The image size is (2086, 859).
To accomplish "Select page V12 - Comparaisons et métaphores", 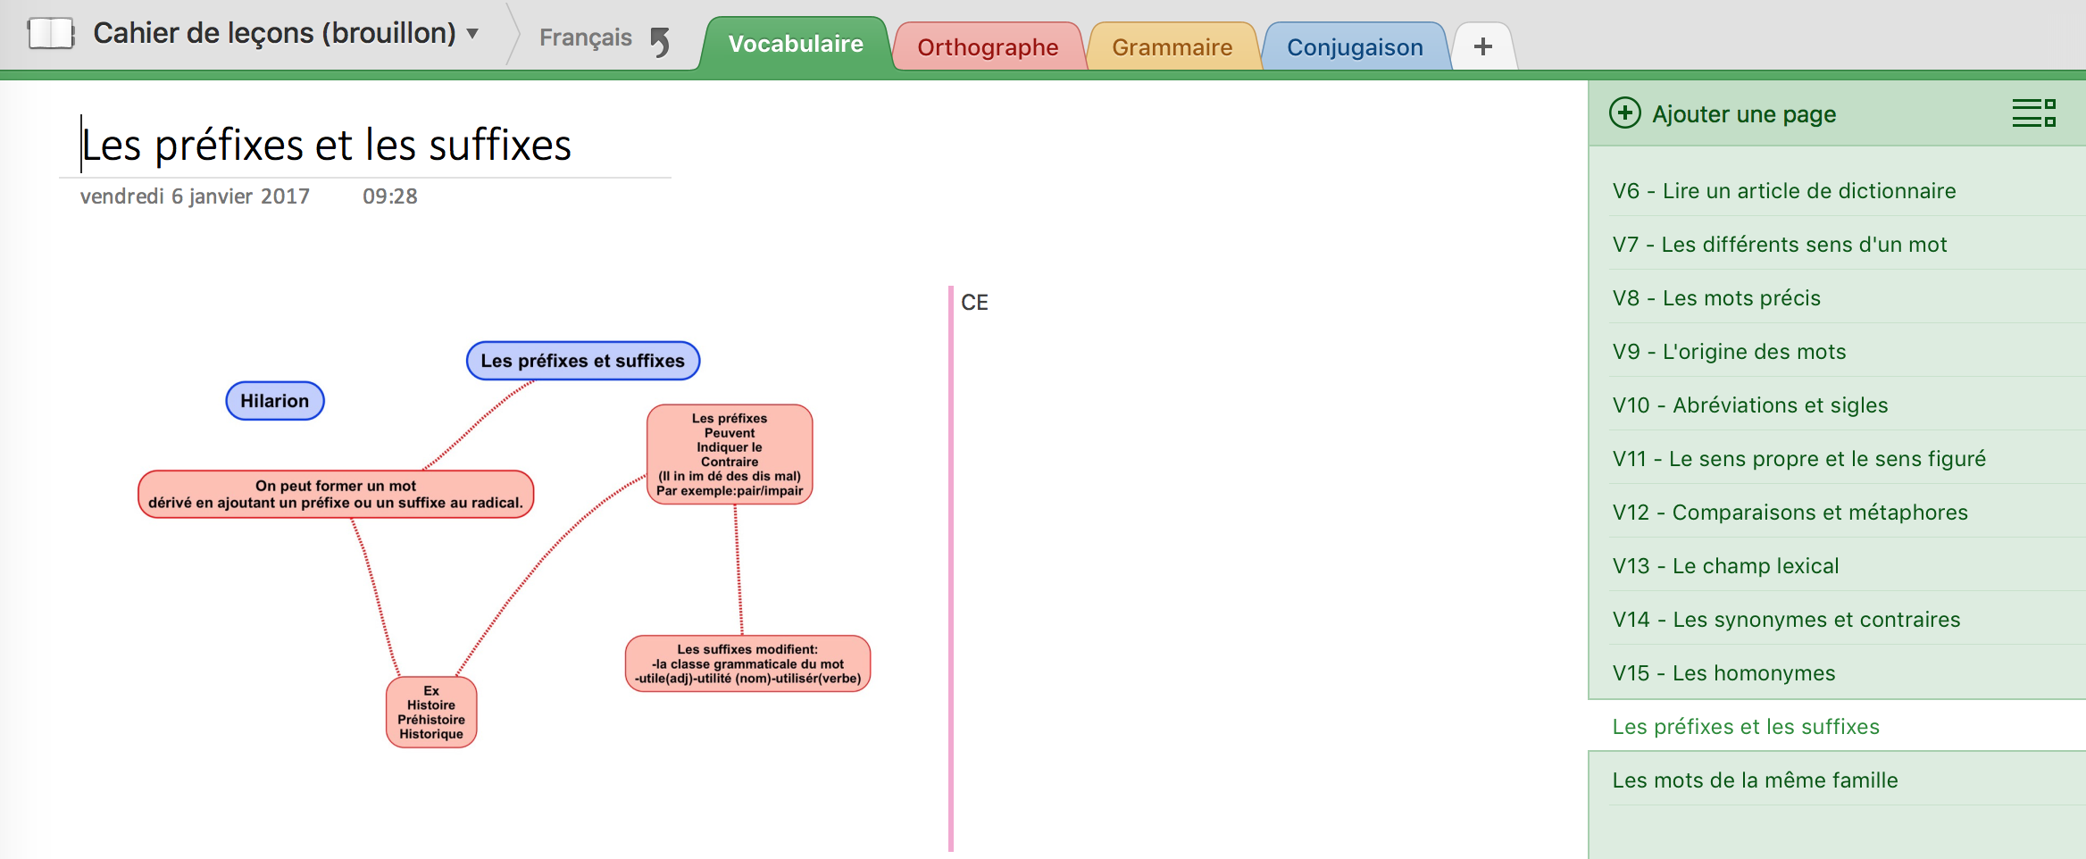I will tap(1790, 513).
